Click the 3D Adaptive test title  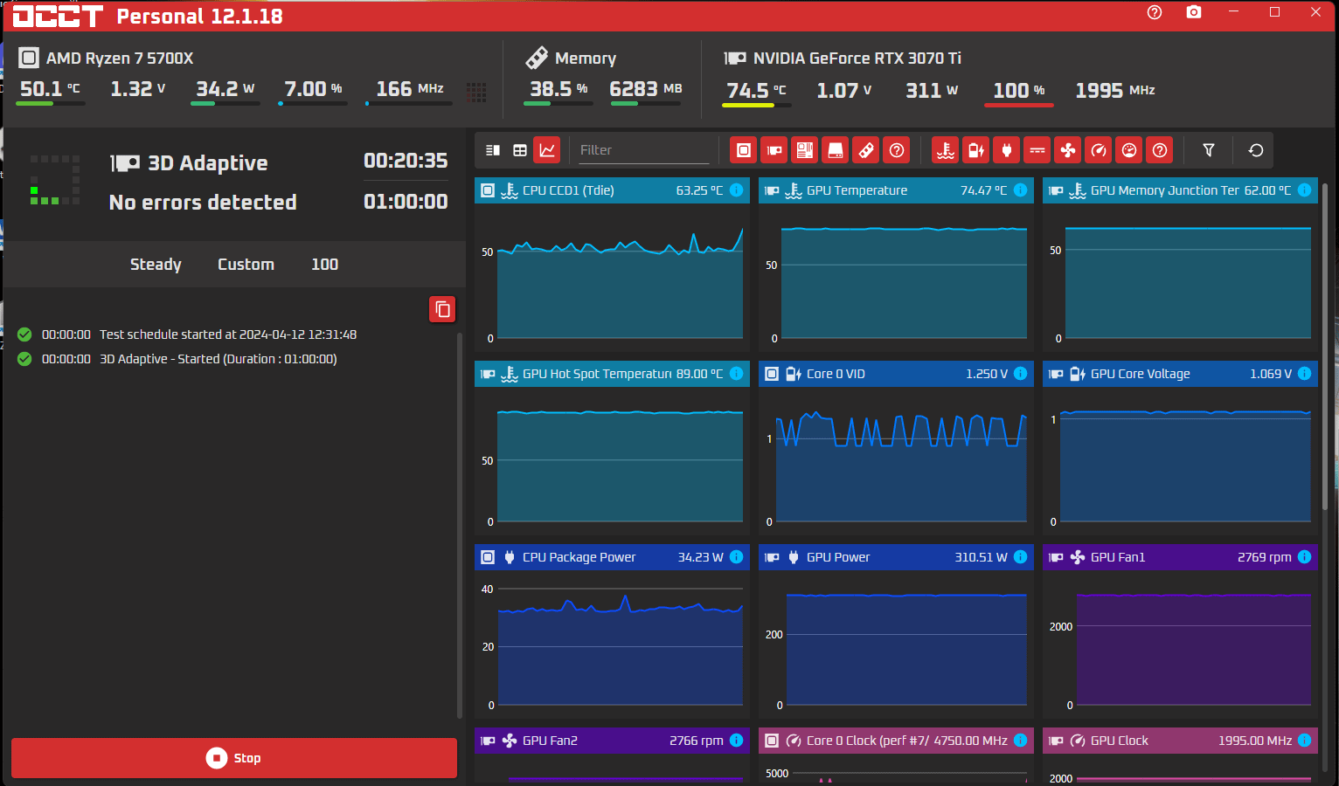tap(208, 163)
